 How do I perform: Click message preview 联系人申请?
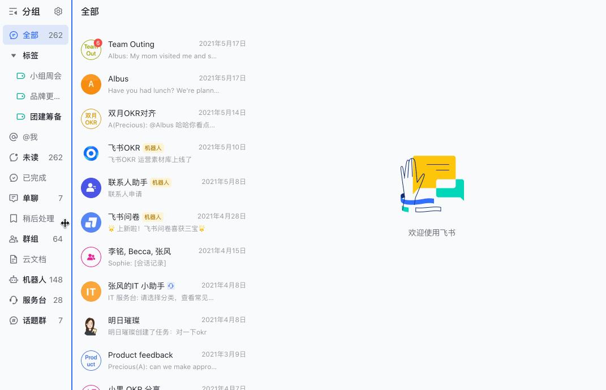coord(125,194)
